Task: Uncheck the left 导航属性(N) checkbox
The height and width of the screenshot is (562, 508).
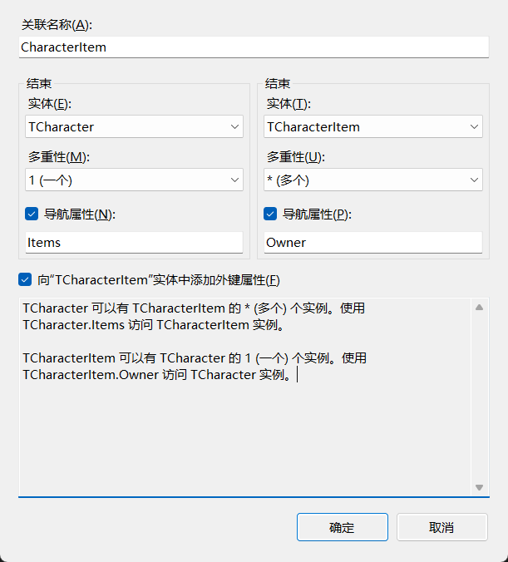Action: click(x=32, y=214)
